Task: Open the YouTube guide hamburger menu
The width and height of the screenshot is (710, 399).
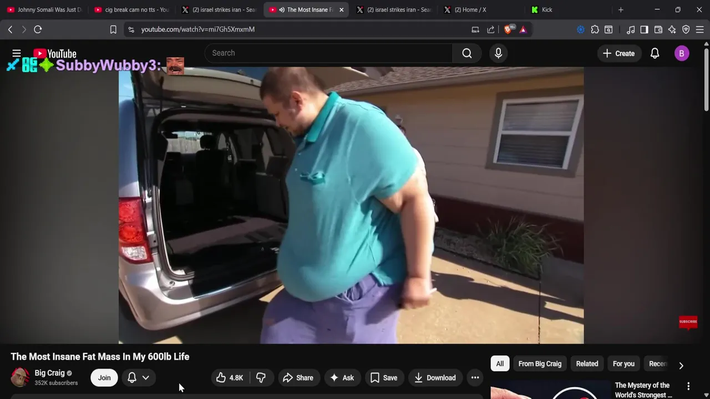Action: tap(17, 53)
